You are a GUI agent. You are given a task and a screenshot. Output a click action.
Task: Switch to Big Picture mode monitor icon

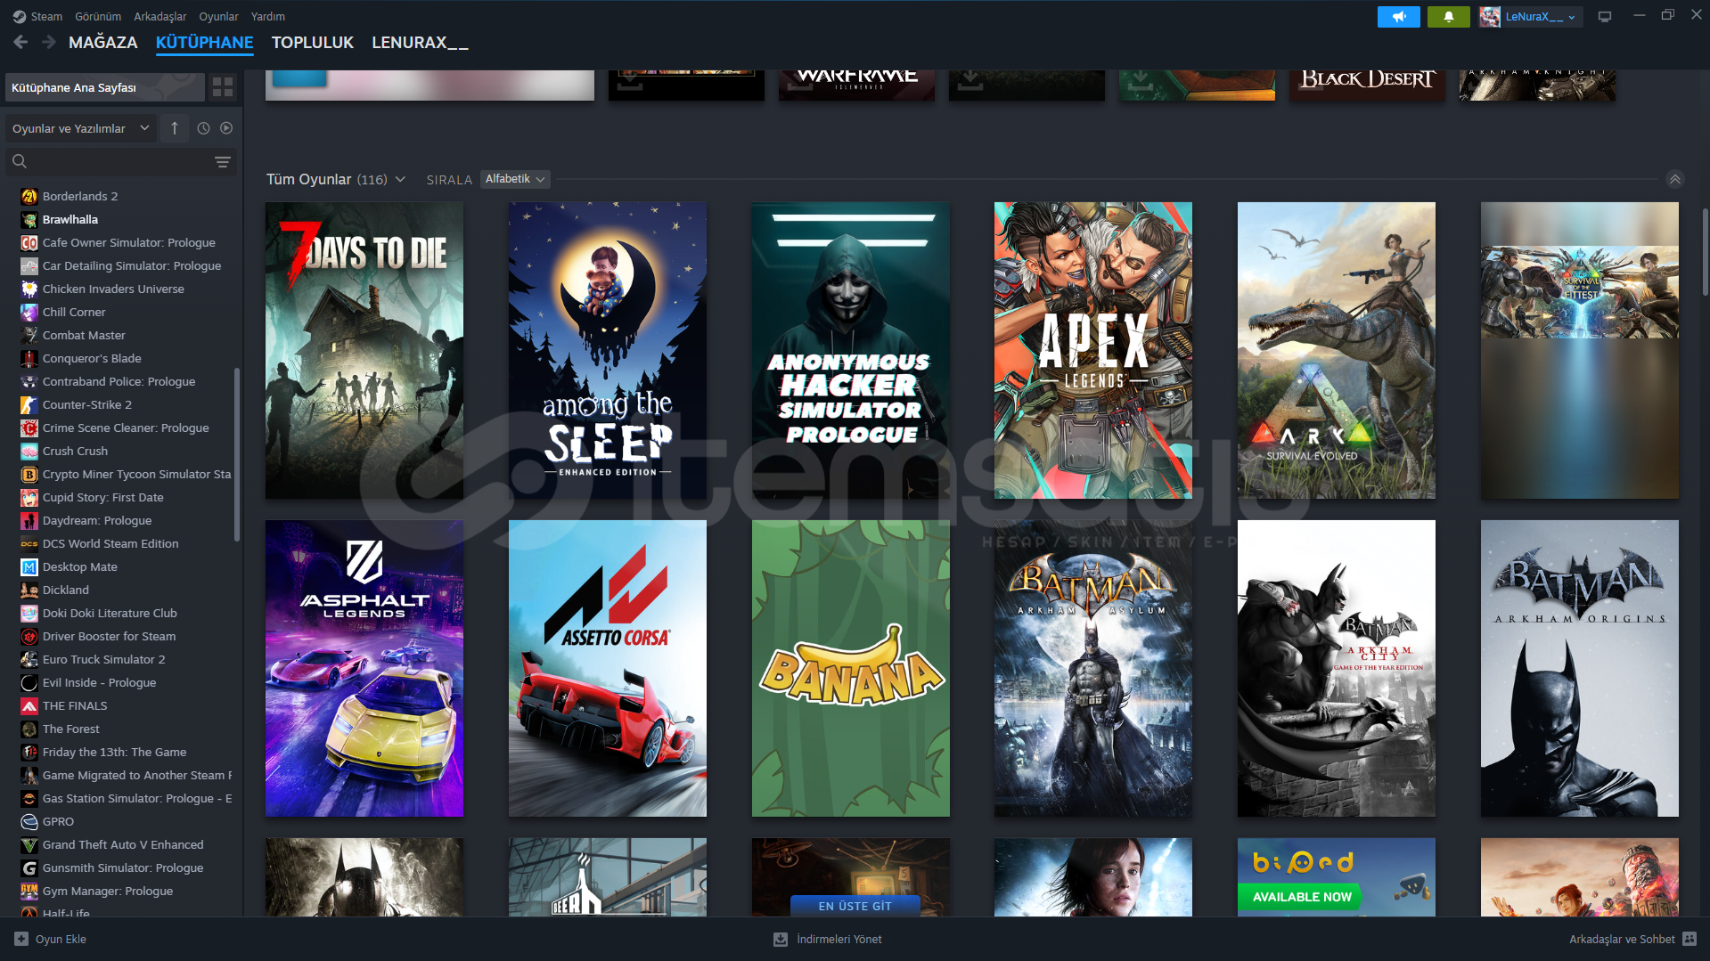click(x=1605, y=16)
